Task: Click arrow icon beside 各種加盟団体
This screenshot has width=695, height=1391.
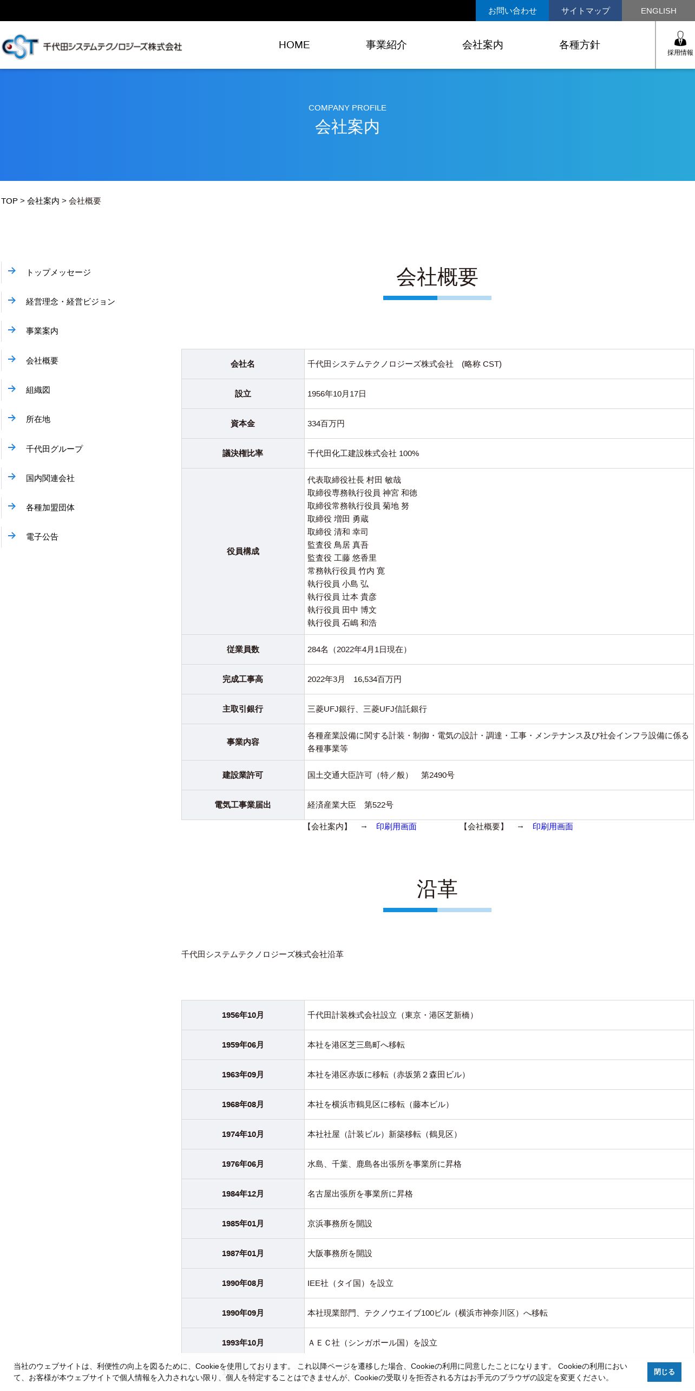Action: pos(12,506)
